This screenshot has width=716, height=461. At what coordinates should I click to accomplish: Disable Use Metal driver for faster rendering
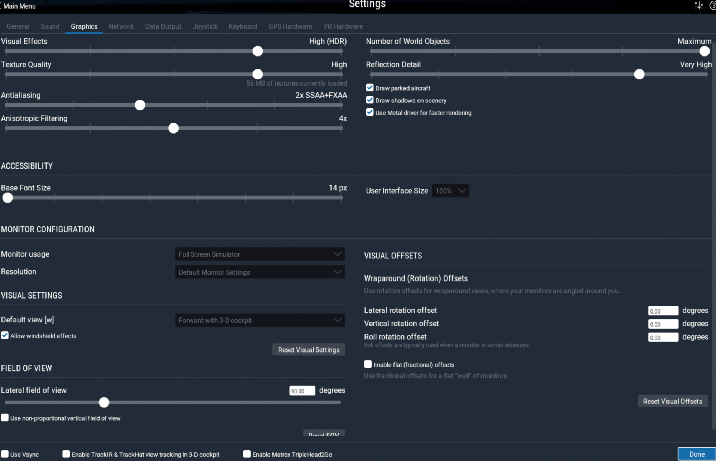click(370, 112)
